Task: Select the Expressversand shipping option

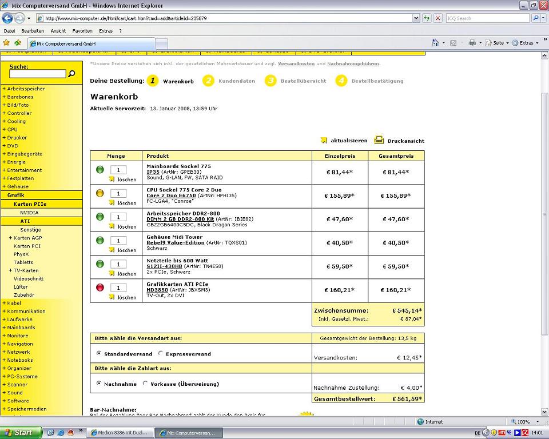Action: tap(161, 354)
